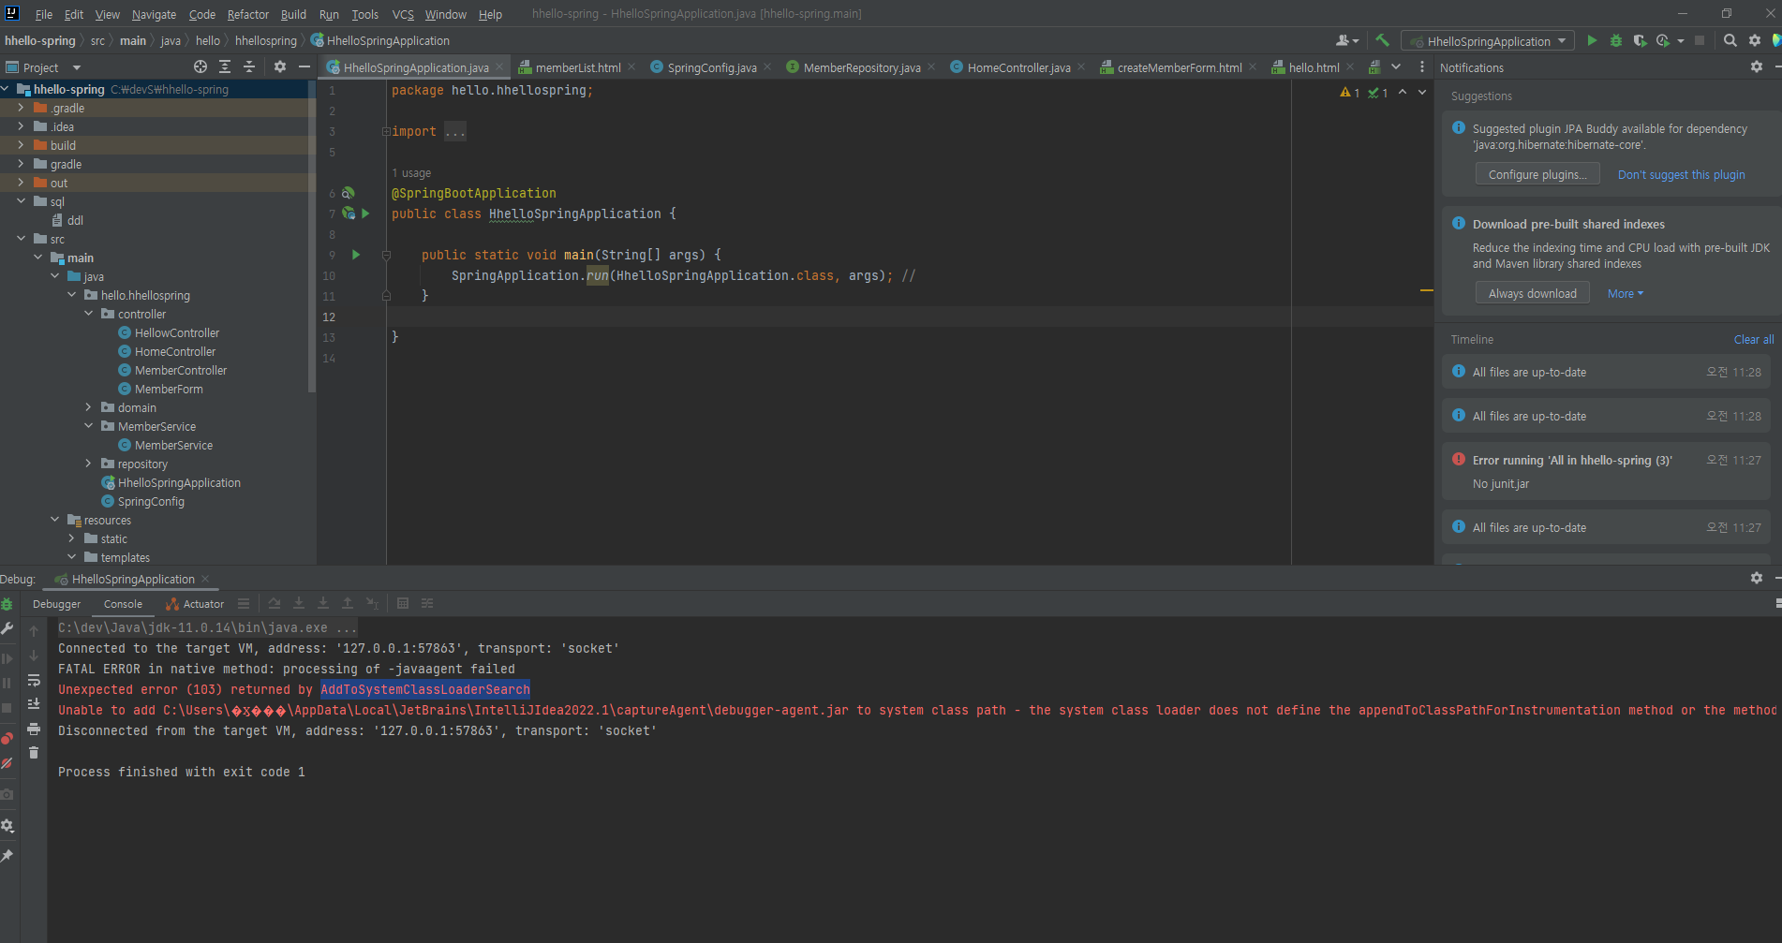Toggle scroll to end in the console
The height and width of the screenshot is (943, 1782).
[x=34, y=704]
